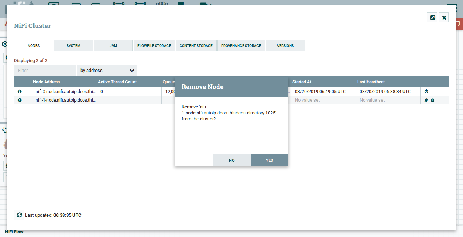
Task: Cancel node removal with NO button
Action: pyautogui.click(x=232, y=160)
